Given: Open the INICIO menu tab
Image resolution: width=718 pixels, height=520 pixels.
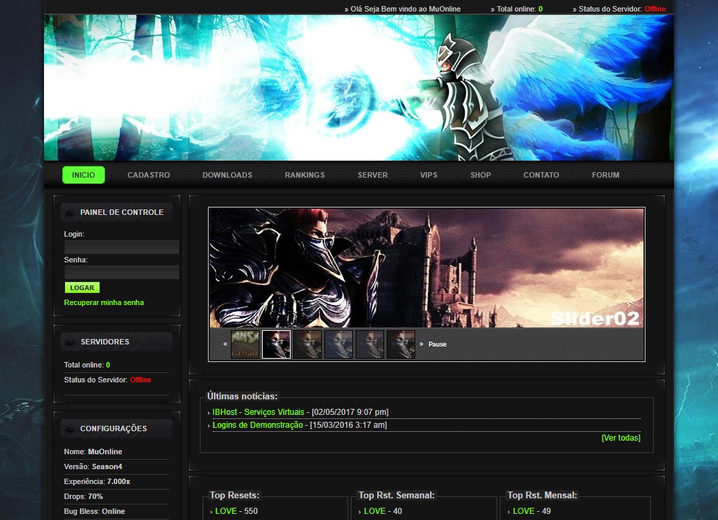Looking at the screenshot, I should click(x=83, y=175).
